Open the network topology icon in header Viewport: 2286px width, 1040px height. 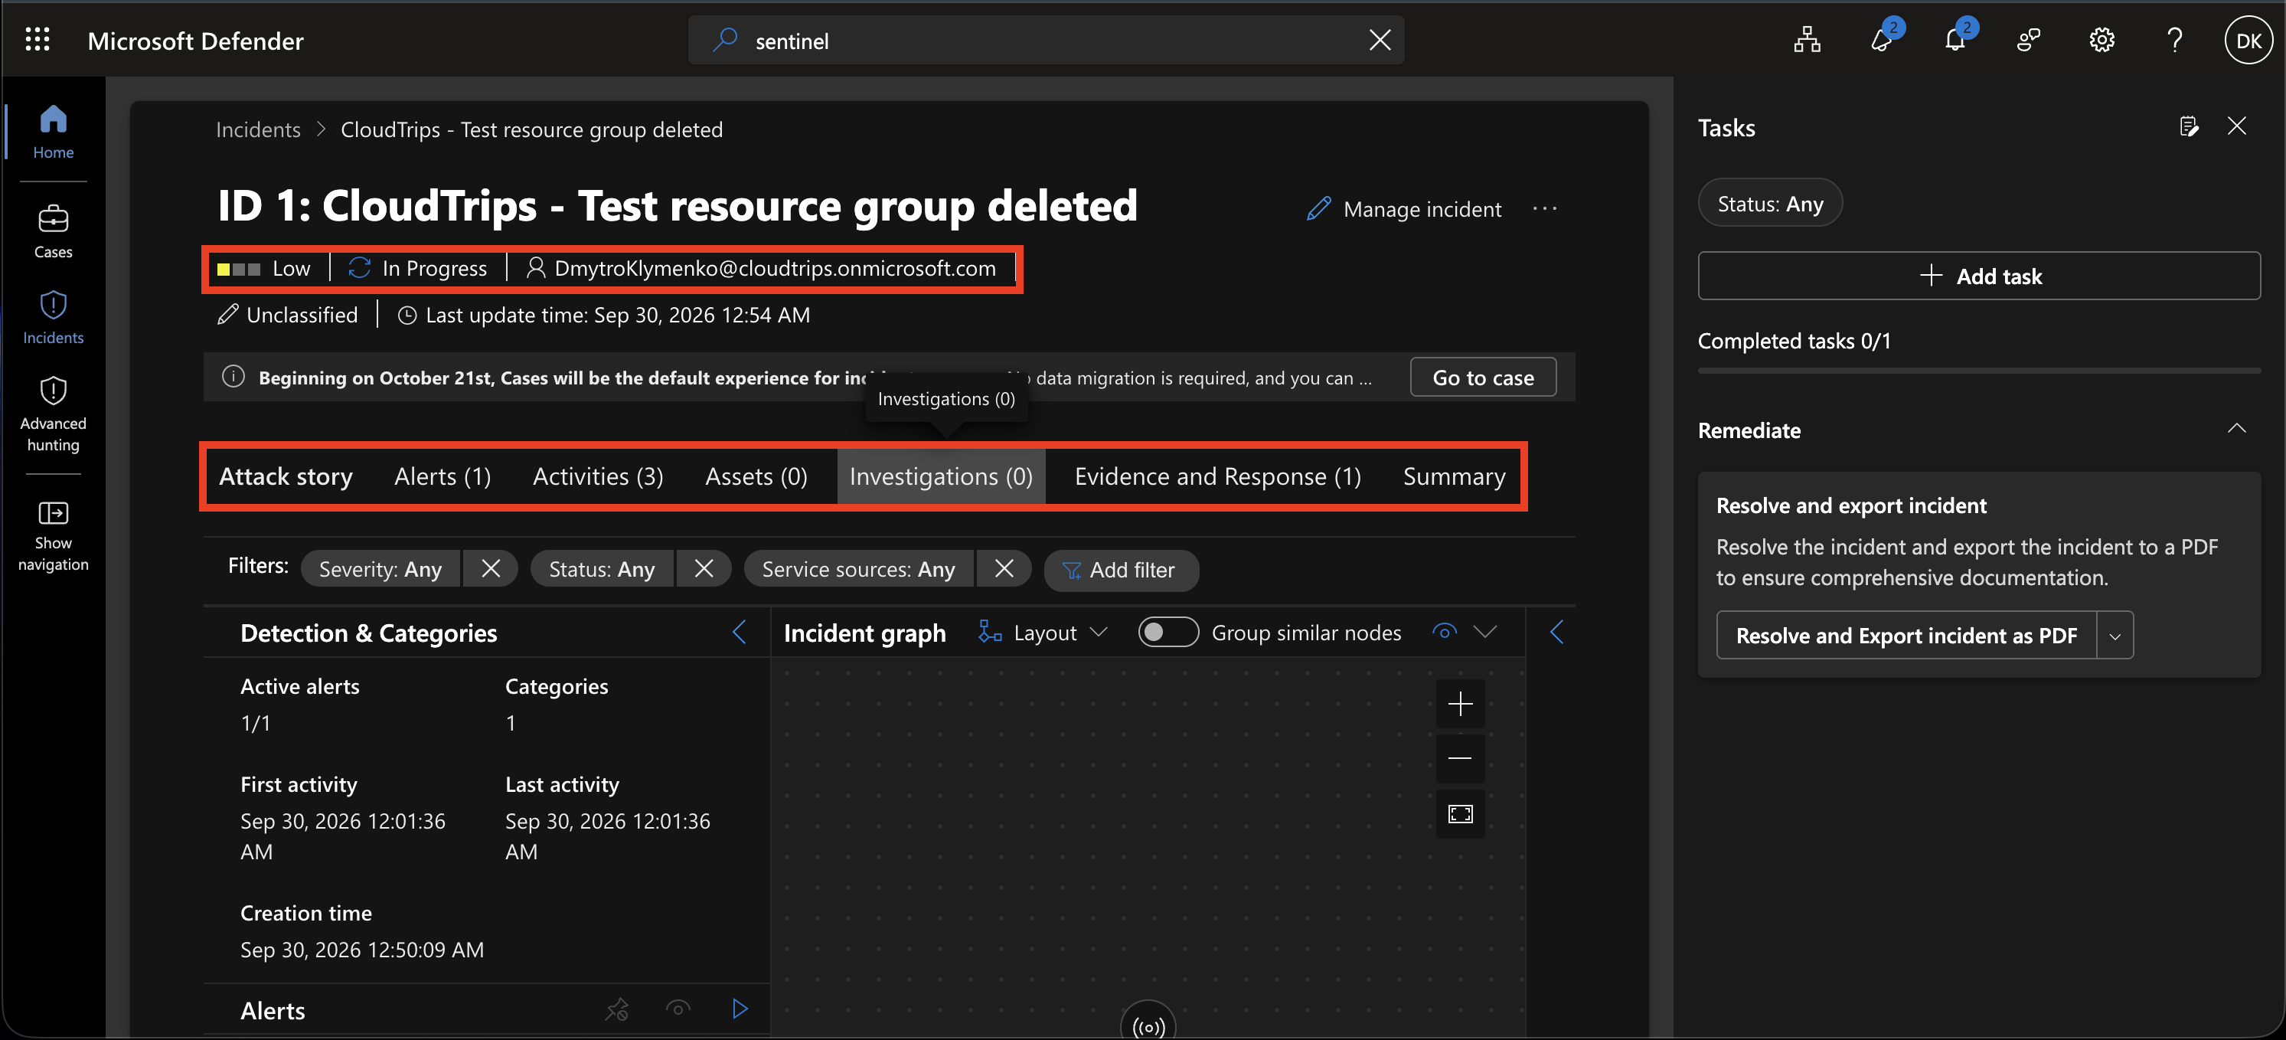(1807, 40)
